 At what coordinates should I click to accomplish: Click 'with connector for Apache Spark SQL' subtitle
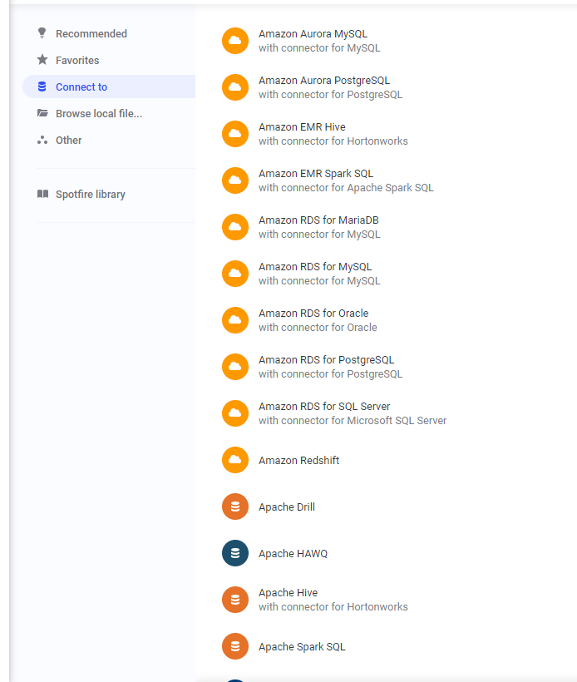(346, 187)
